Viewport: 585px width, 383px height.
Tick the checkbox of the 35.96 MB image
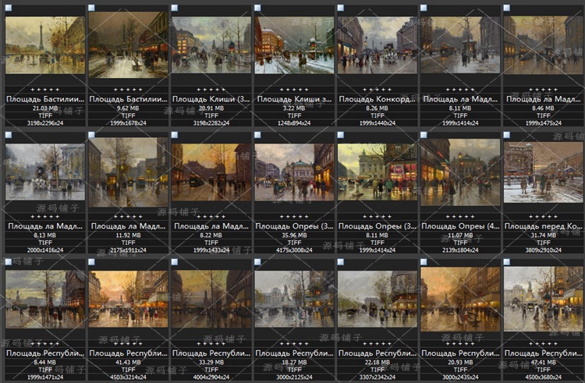(x=257, y=135)
